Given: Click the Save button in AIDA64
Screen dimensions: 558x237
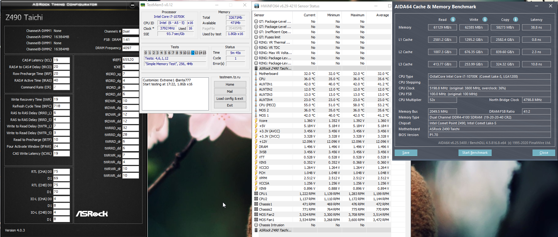Looking at the screenshot, I should click(406, 153).
